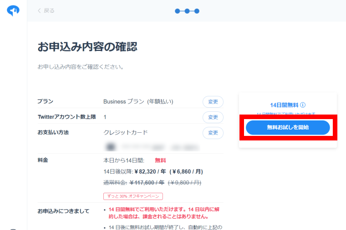Click the first progress step dot
Image resolution: width=346 pixels, height=230 pixels.
pyautogui.click(x=177, y=11)
